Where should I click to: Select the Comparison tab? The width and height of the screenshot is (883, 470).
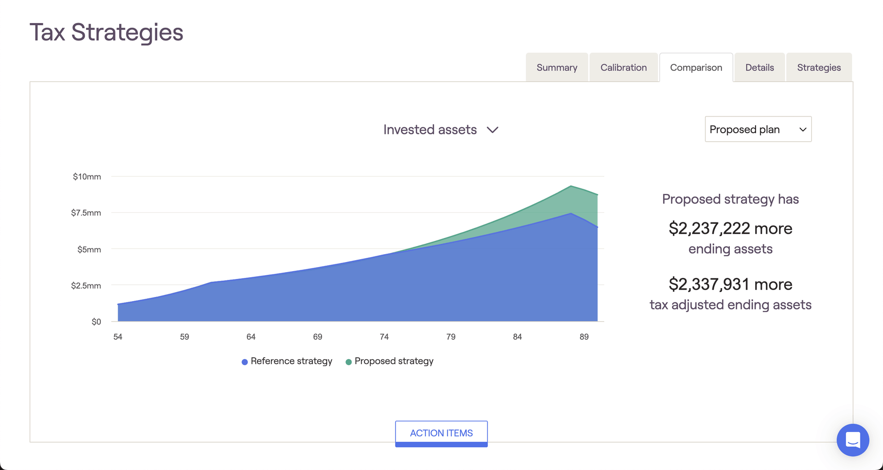tap(696, 68)
